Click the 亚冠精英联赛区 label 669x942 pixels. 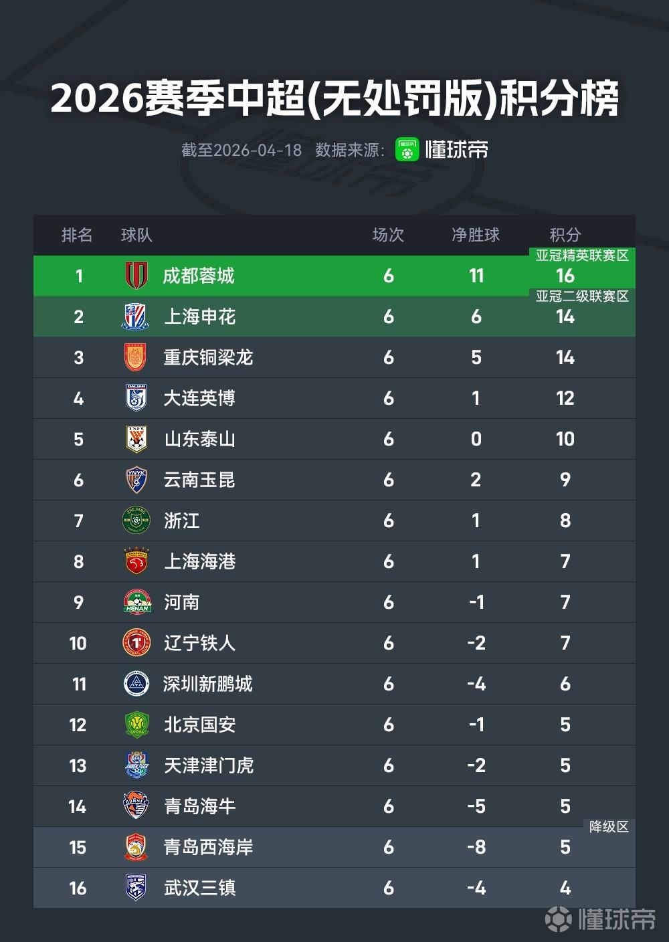[x=582, y=256]
